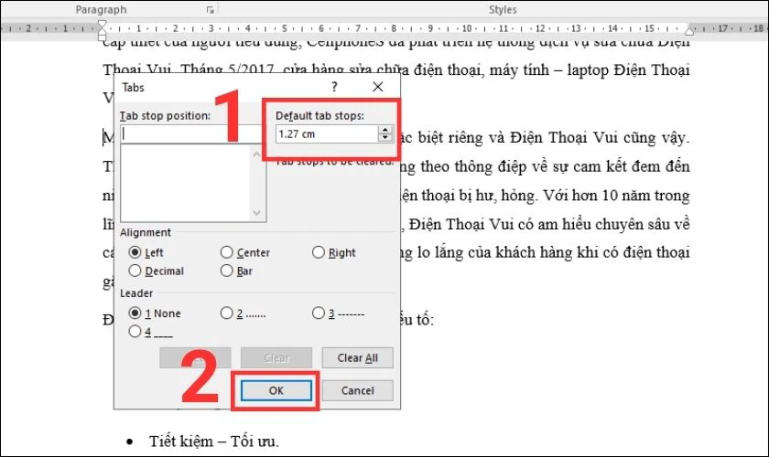Click the first line indent marker on ruler

pos(102,25)
